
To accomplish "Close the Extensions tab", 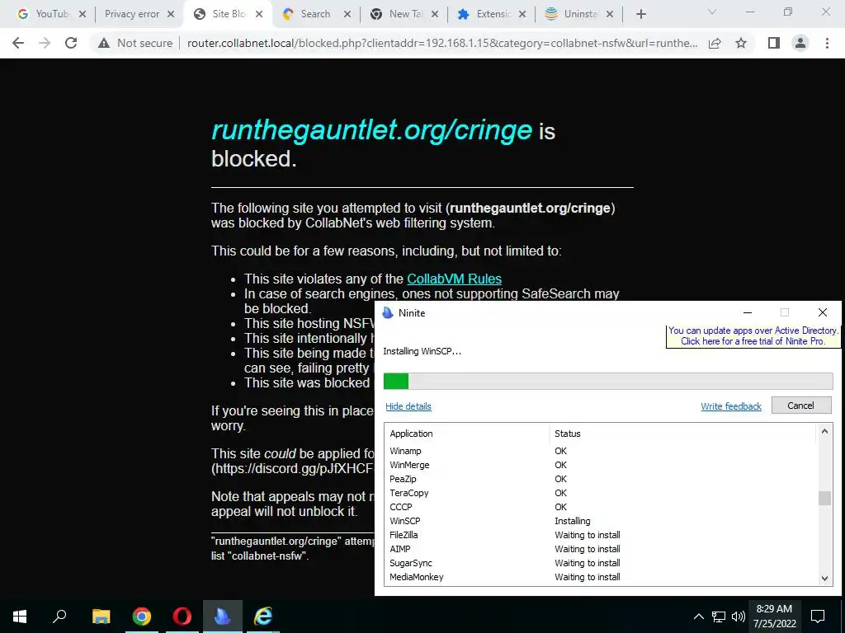I will [522, 15].
